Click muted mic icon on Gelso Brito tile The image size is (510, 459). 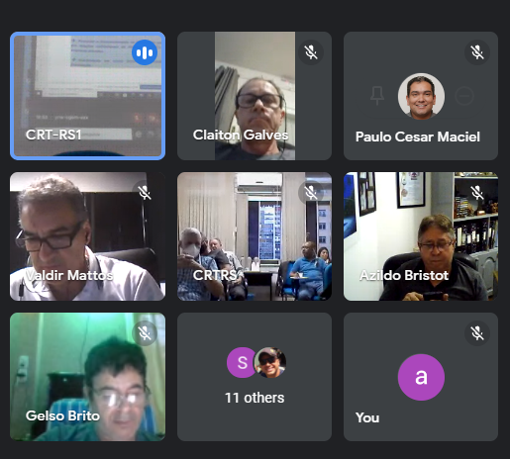(x=145, y=333)
